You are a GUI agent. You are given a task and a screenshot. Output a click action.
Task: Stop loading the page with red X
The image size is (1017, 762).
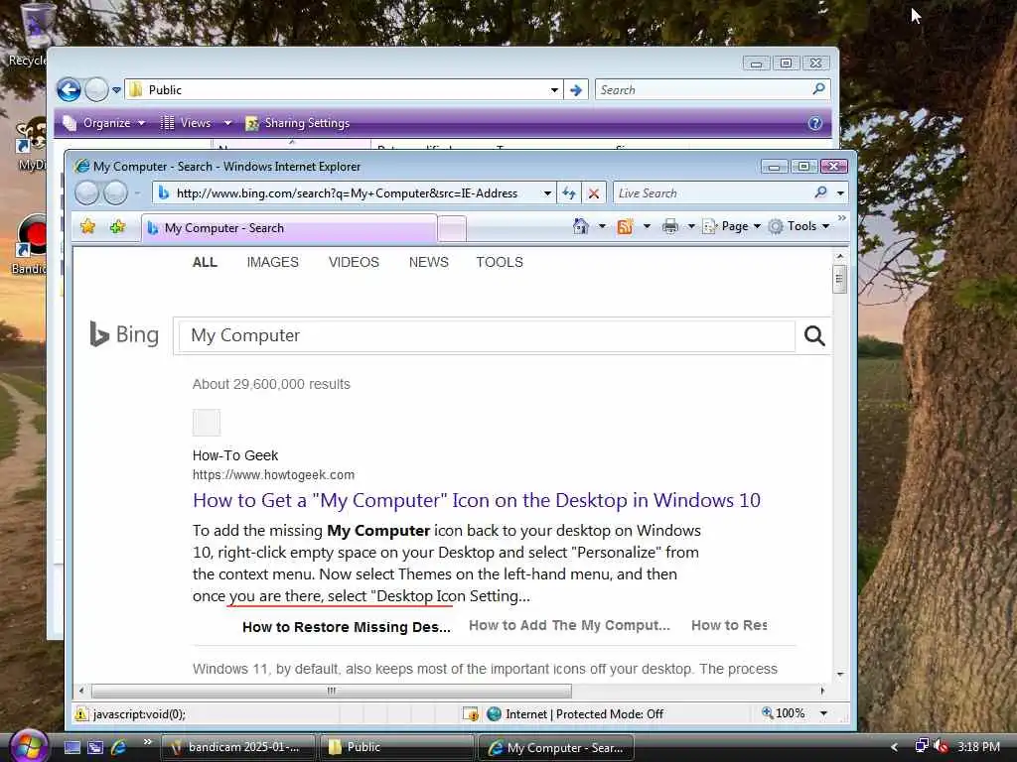(594, 193)
